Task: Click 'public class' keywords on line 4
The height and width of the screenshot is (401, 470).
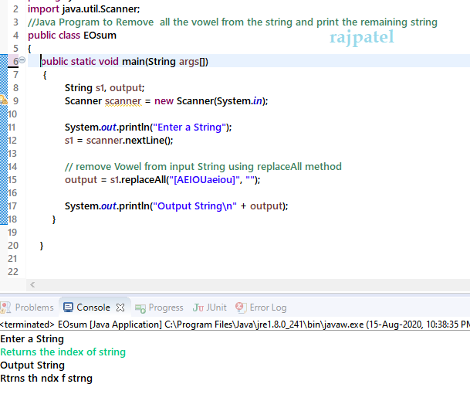Action: pos(54,36)
